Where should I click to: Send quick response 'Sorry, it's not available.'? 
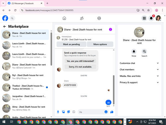[80, 67]
